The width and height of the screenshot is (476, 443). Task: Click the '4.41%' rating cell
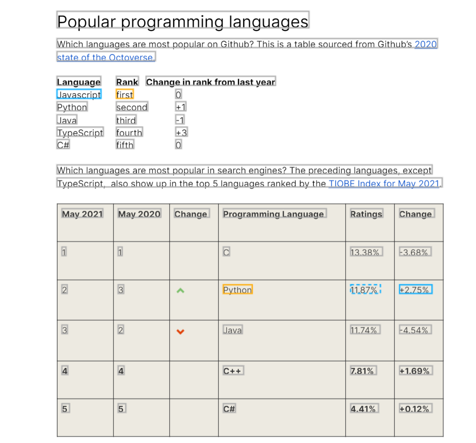pyautogui.click(x=364, y=408)
